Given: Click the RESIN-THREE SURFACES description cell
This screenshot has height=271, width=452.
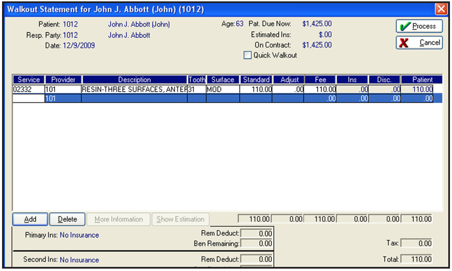Looking at the screenshot, I should (134, 90).
